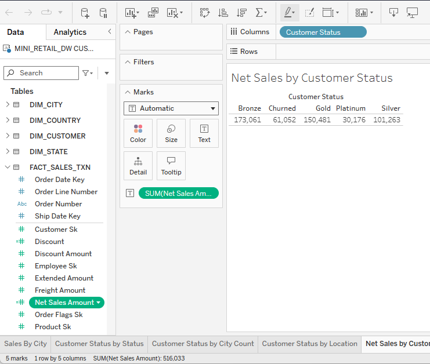Click the New Data Source toolbar icon

coord(85,12)
